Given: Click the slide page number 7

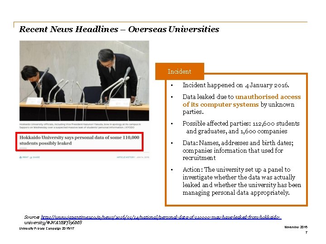Looking at the screenshot, I should pyautogui.click(x=306, y=232).
